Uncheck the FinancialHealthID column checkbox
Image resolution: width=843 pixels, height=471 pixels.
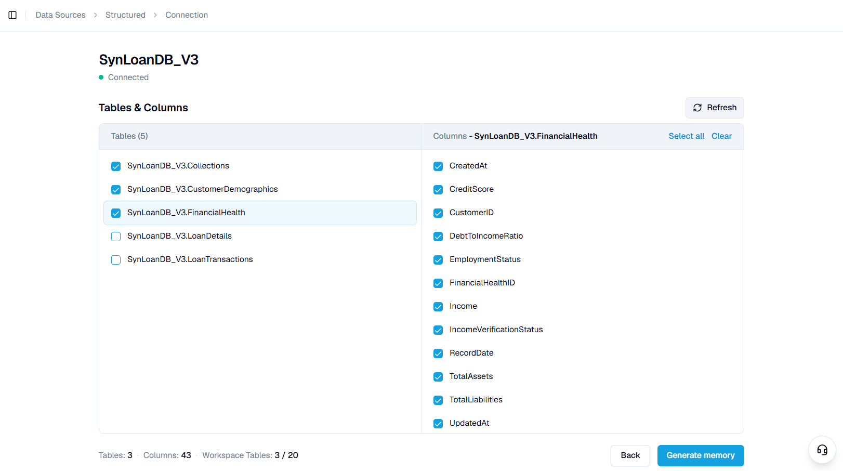438,283
